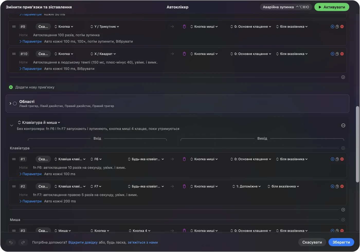
Task: Open the Відкрити довідку link
Action: tap(83, 242)
